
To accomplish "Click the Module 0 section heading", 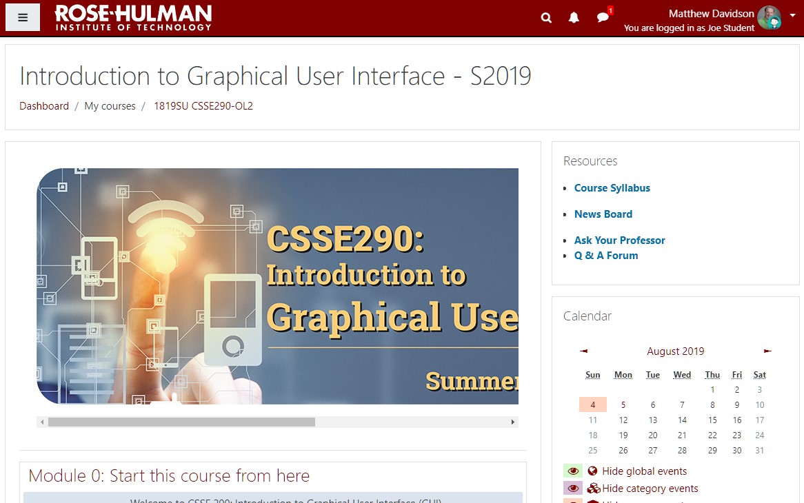I will tap(169, 476).
